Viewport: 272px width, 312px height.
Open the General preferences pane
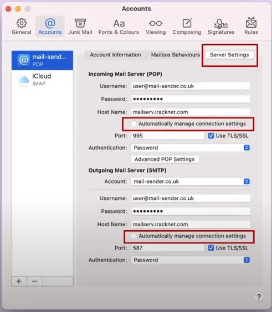21,27
